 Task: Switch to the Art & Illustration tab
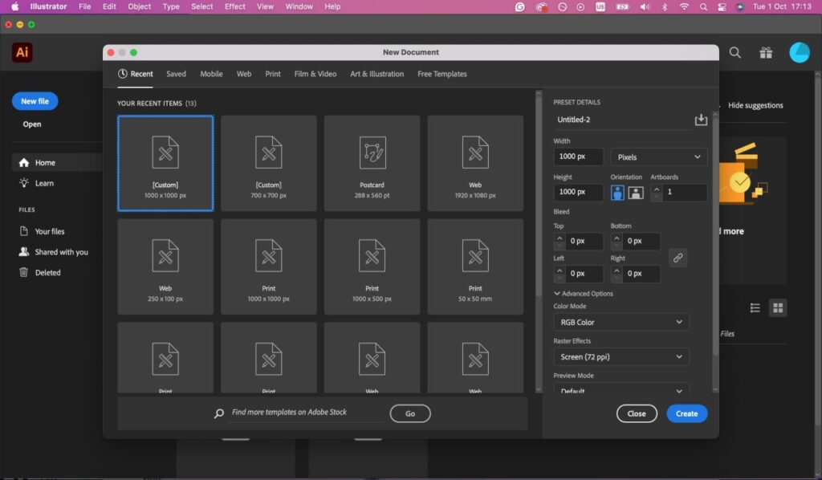tap(377, 74)
